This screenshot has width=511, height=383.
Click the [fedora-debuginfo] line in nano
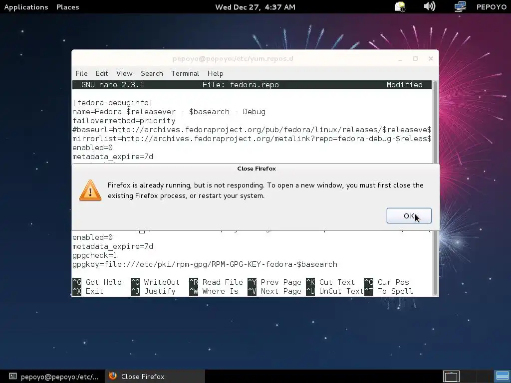click(112, 103)
